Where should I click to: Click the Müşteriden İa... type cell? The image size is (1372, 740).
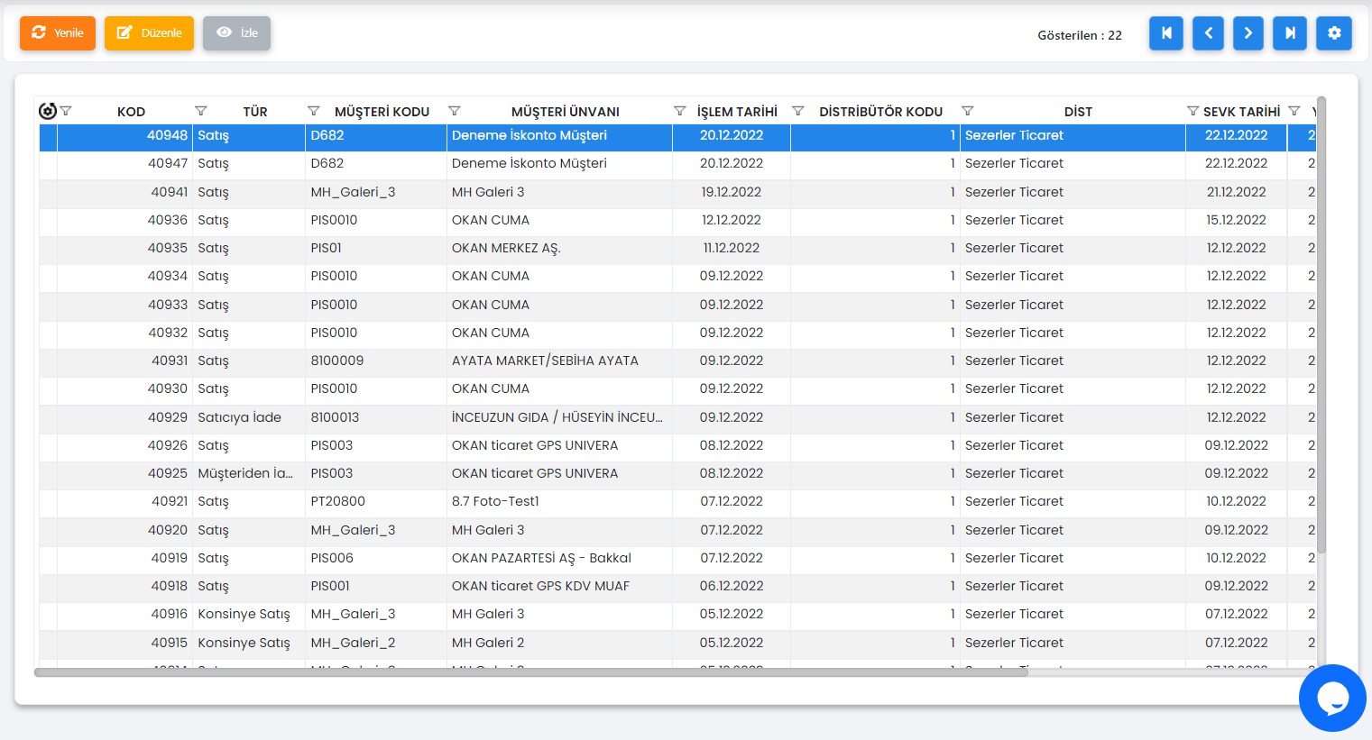click(x=245, y=473)
